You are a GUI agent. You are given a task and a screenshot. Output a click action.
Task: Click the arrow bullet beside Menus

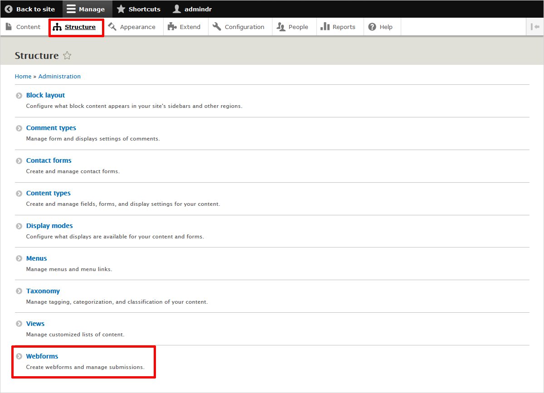[x=19, y=259]
